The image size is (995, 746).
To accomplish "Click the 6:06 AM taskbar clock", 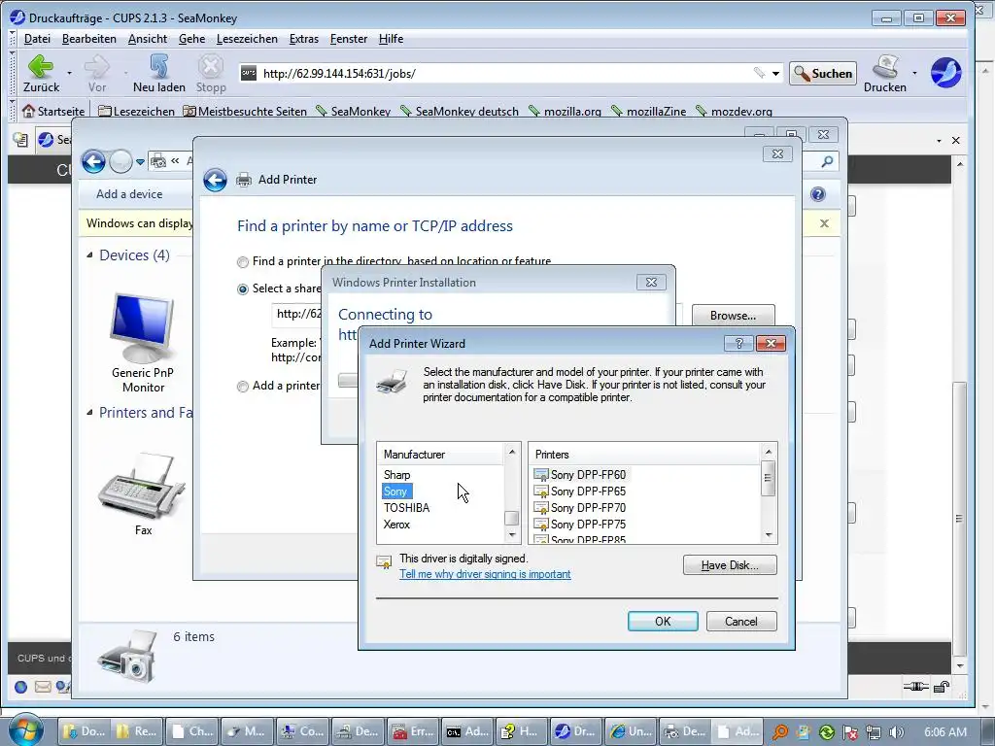I will [945, 732].
